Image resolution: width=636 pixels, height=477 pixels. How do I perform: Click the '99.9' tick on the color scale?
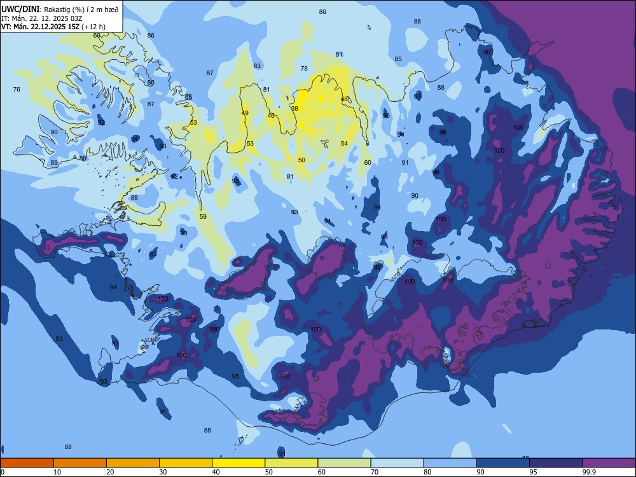point(589,472)
